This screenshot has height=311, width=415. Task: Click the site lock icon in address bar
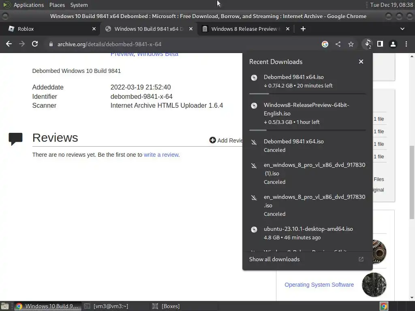[51, 44]
